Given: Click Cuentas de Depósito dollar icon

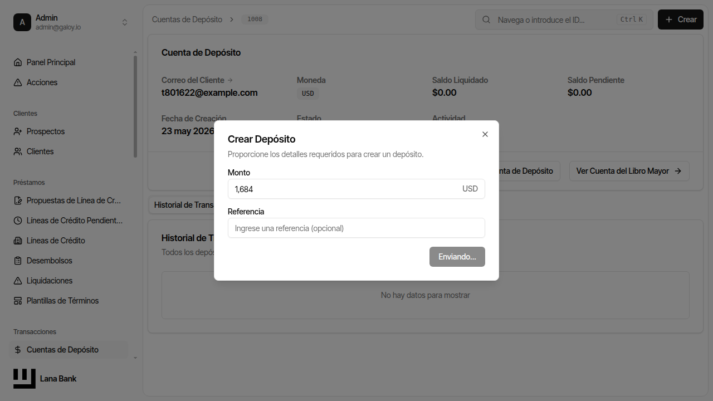Looking at the screenshot, I should [18, 350].
